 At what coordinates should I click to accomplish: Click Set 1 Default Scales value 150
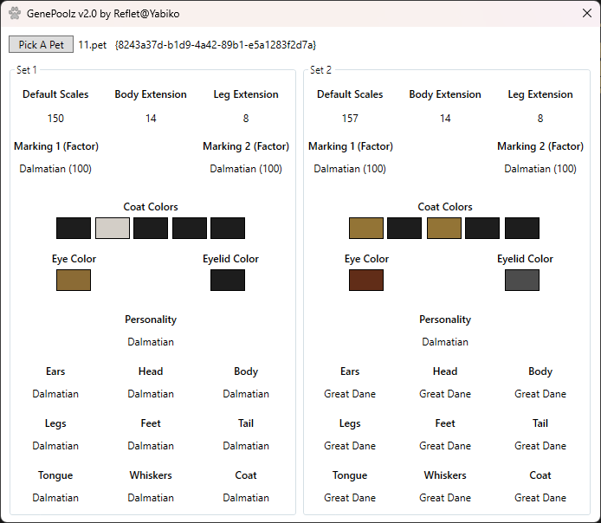pyautogui.click(x=55, y=119)
